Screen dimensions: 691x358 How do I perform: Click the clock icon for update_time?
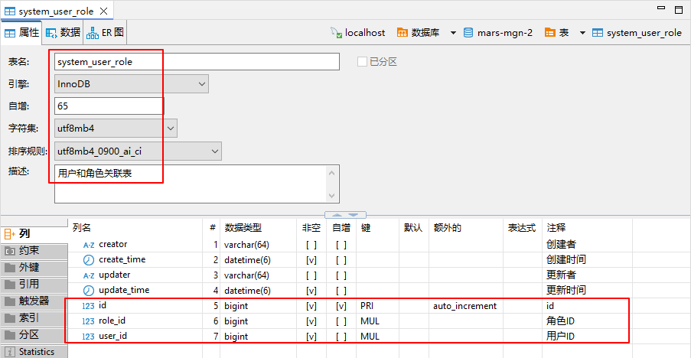(x=89, y=291)
